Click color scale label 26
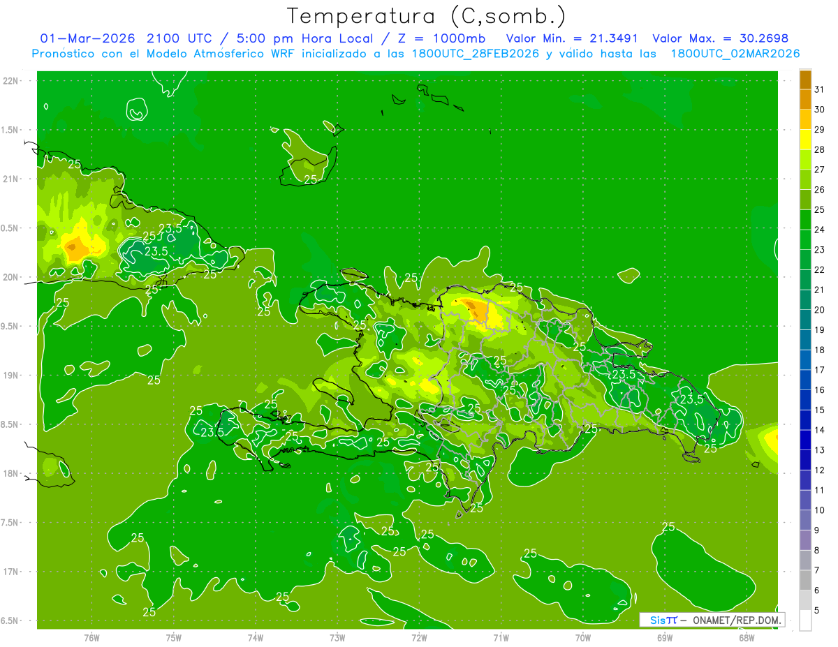The image size is (838, 647). (x=819, y=190)
